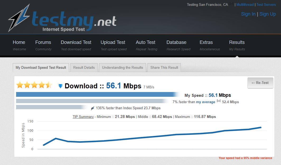Open the Multithread link
Image resolution: width=281 pixels, height=165 pixels.
(245, 5)
